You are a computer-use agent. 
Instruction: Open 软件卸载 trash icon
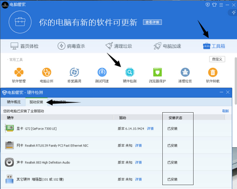point(213,72)
